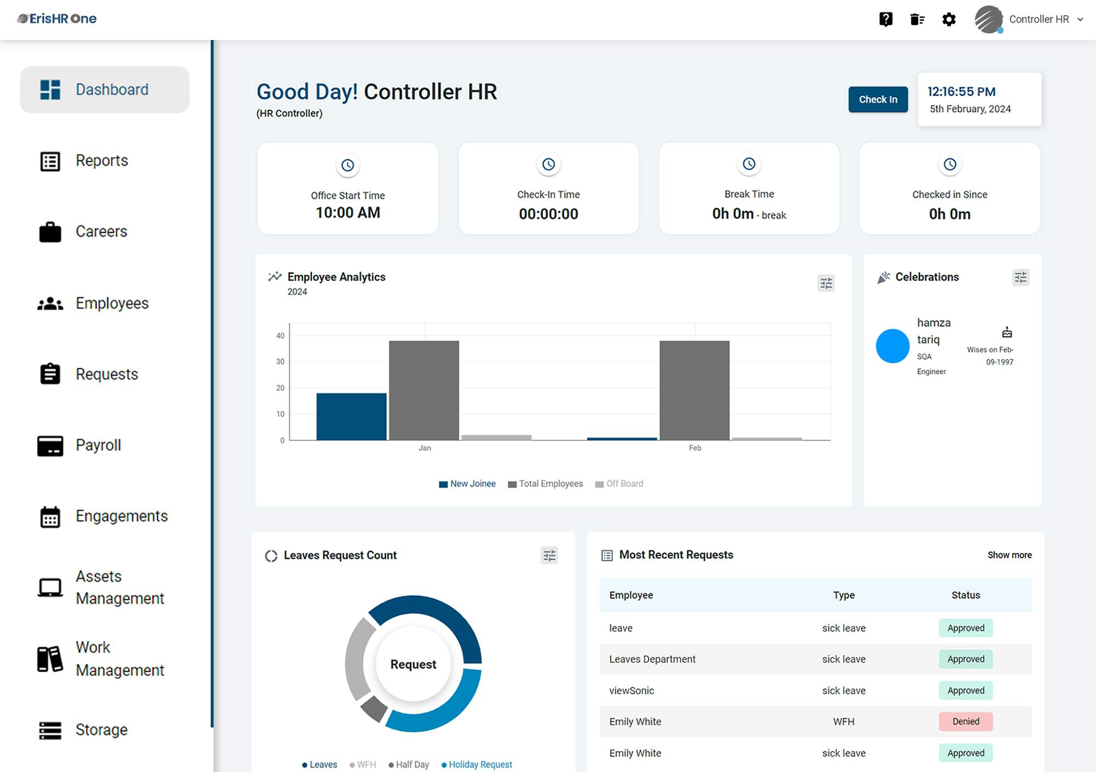Open the settings gear icon
The image size is (1096, 772).
[x=949, y=20]
